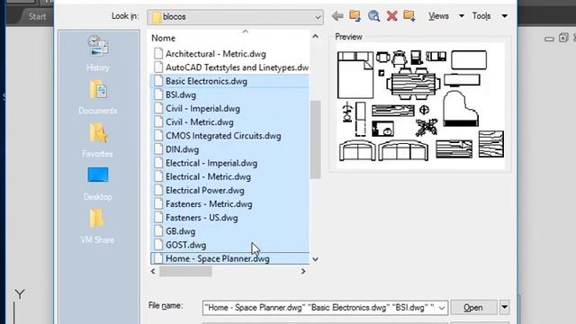Expand the File name history dropdown
This screenshot has height=324, width=576.
442,308
